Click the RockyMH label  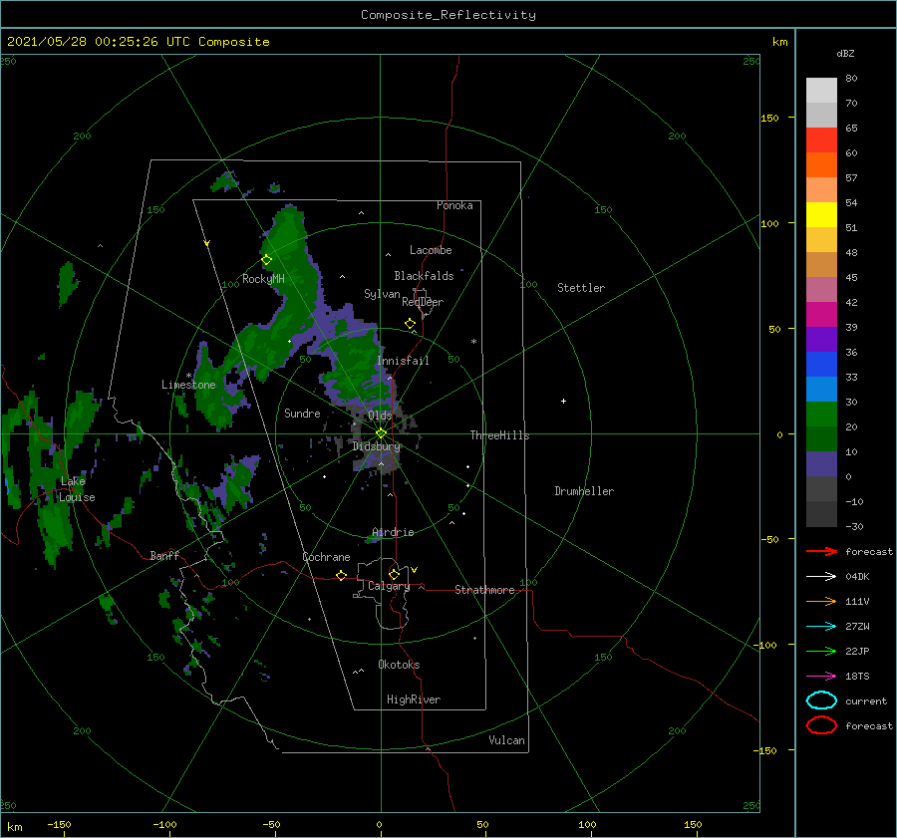tap(263, 279)
